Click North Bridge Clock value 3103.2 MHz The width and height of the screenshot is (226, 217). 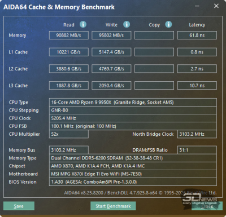[197, 134]
